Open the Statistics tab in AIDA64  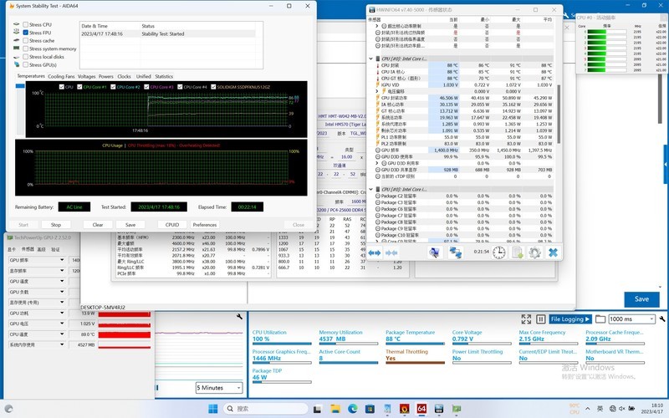[164, 76]
